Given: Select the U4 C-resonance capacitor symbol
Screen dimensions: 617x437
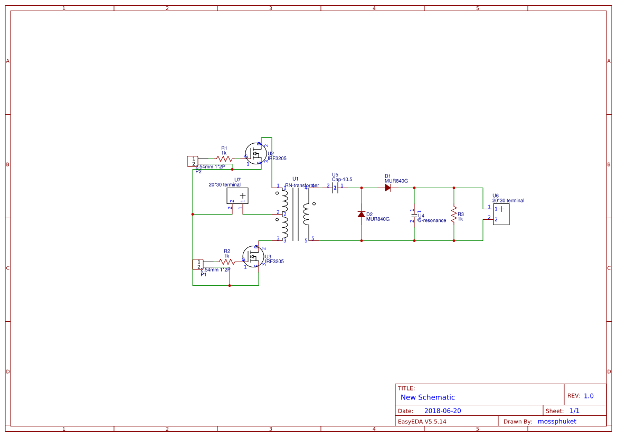Looking at the screenshot, I should point(414,215).
